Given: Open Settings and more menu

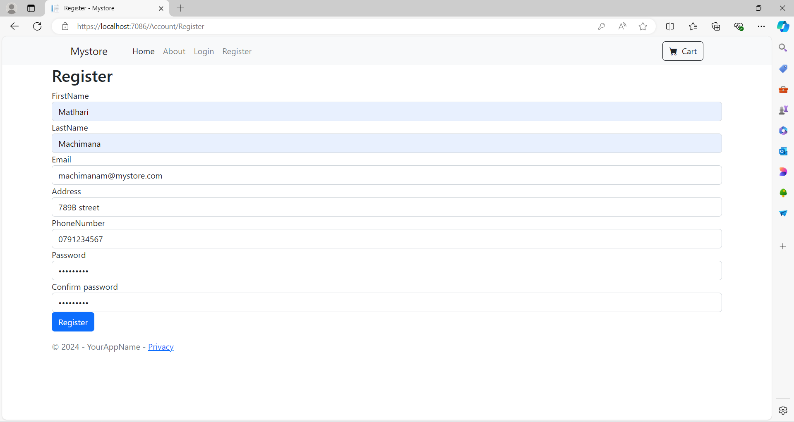Looking at the screenshot, I should 761,26.
